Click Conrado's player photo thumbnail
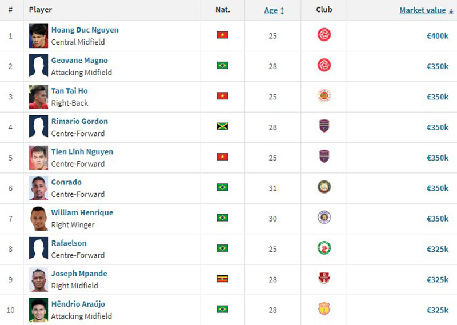457x325 pixels. (x=38, y=188)
